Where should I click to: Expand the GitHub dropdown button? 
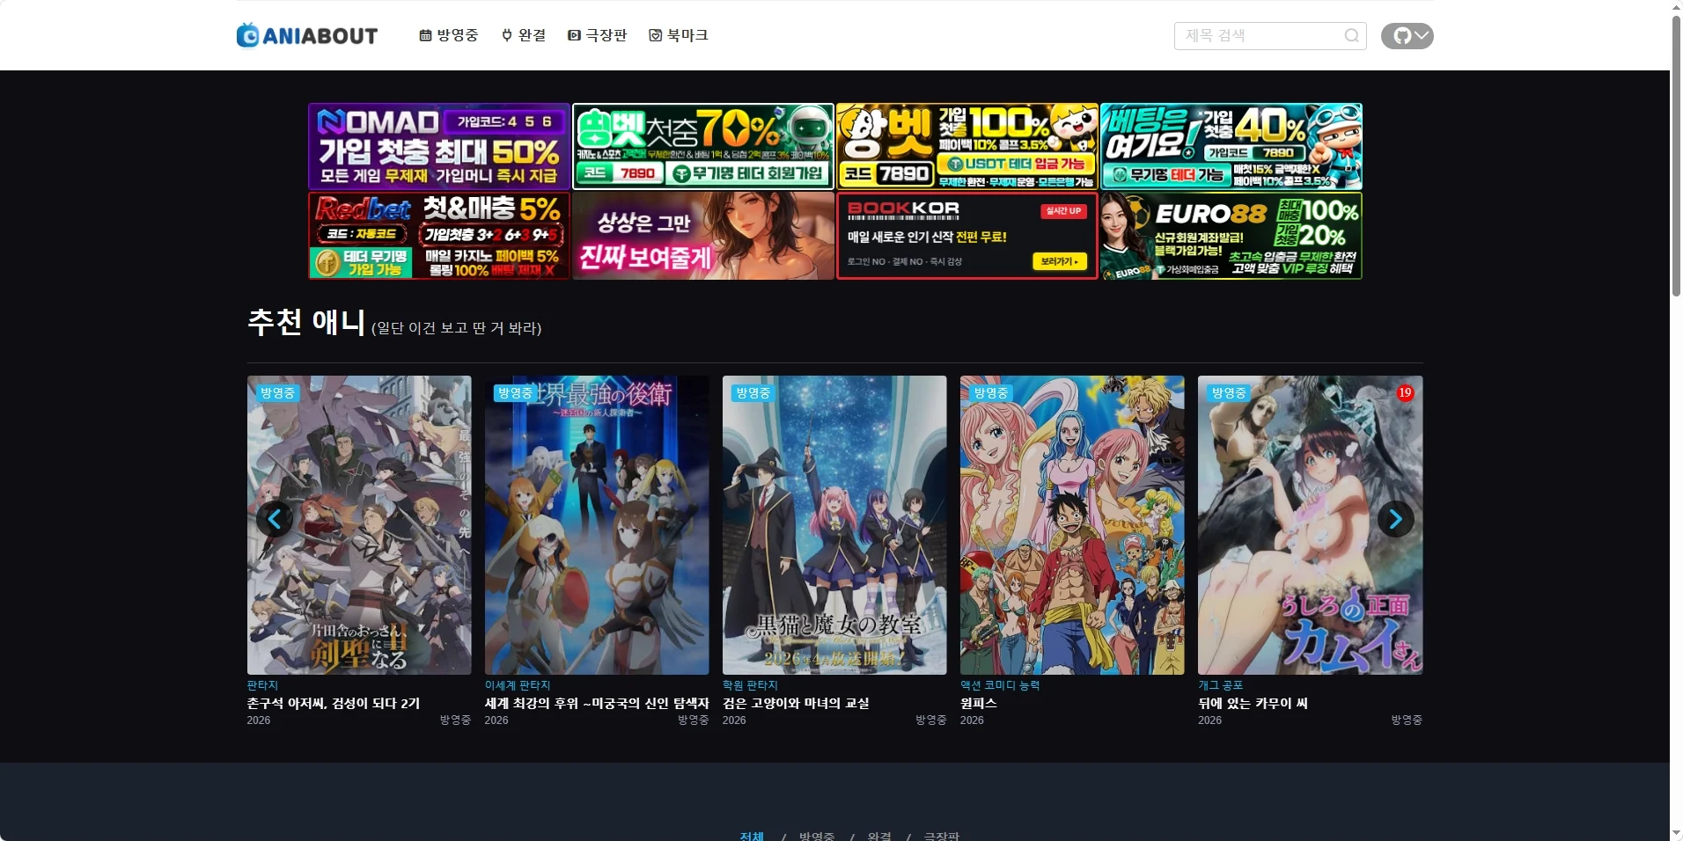point(1407,36)
